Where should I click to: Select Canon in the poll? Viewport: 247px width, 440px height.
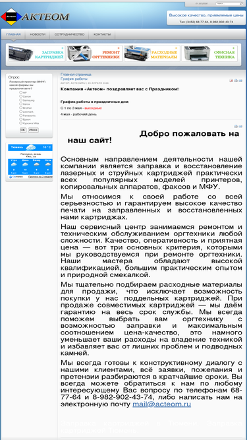(x=20, y=96)
